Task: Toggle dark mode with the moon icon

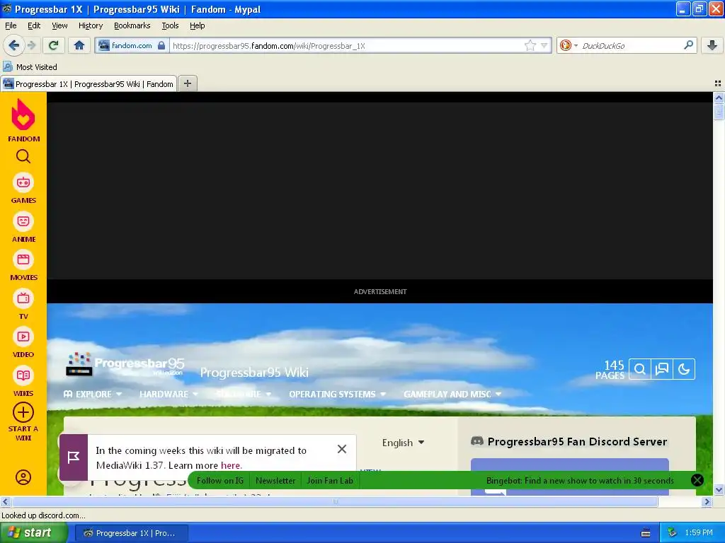Action: point(685,369)
